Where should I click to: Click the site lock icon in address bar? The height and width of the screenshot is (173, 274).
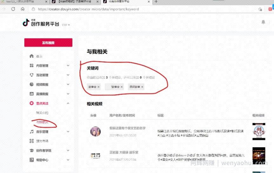point(33,9)
